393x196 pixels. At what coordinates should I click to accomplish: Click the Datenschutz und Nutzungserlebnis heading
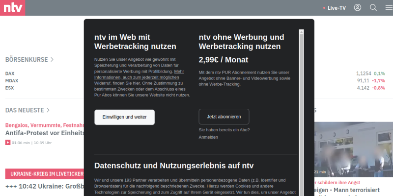pyautogui.click(x=174, y=166)
